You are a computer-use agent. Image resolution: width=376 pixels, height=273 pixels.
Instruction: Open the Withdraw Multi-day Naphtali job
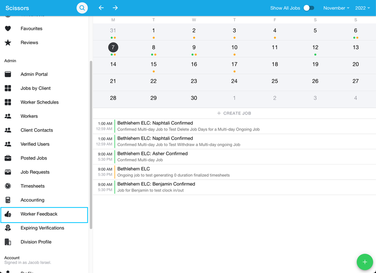click(234, 142)
